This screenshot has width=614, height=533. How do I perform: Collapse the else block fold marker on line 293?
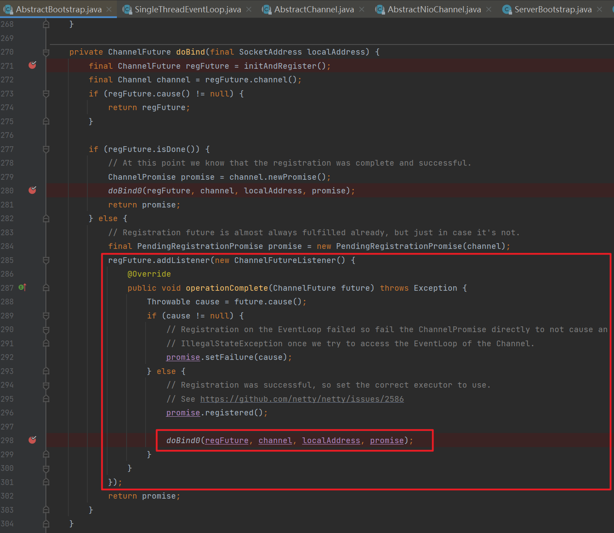click(x=46, y=371)
